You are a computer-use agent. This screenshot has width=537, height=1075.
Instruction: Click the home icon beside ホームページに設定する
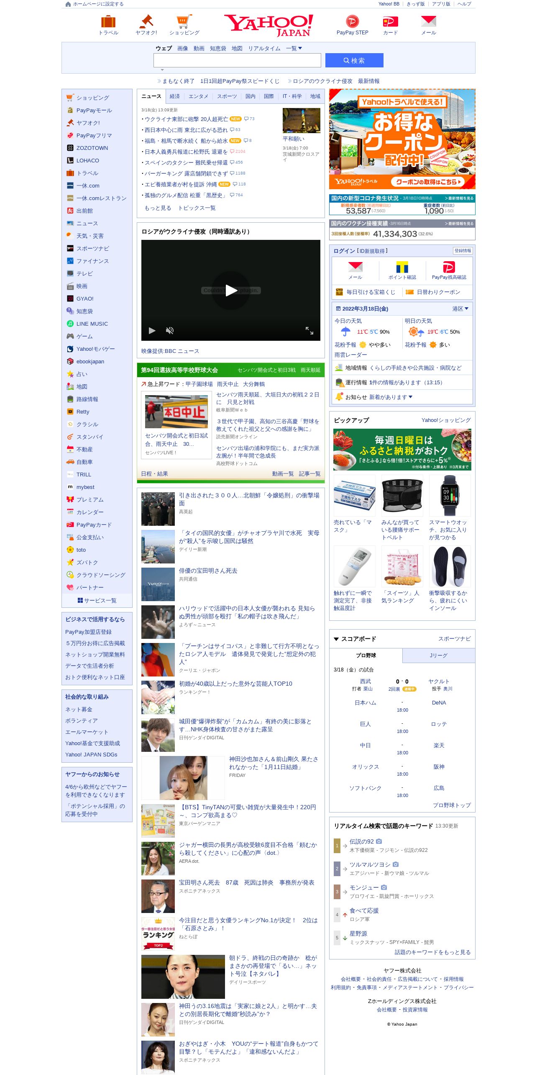tap(68, 4)
